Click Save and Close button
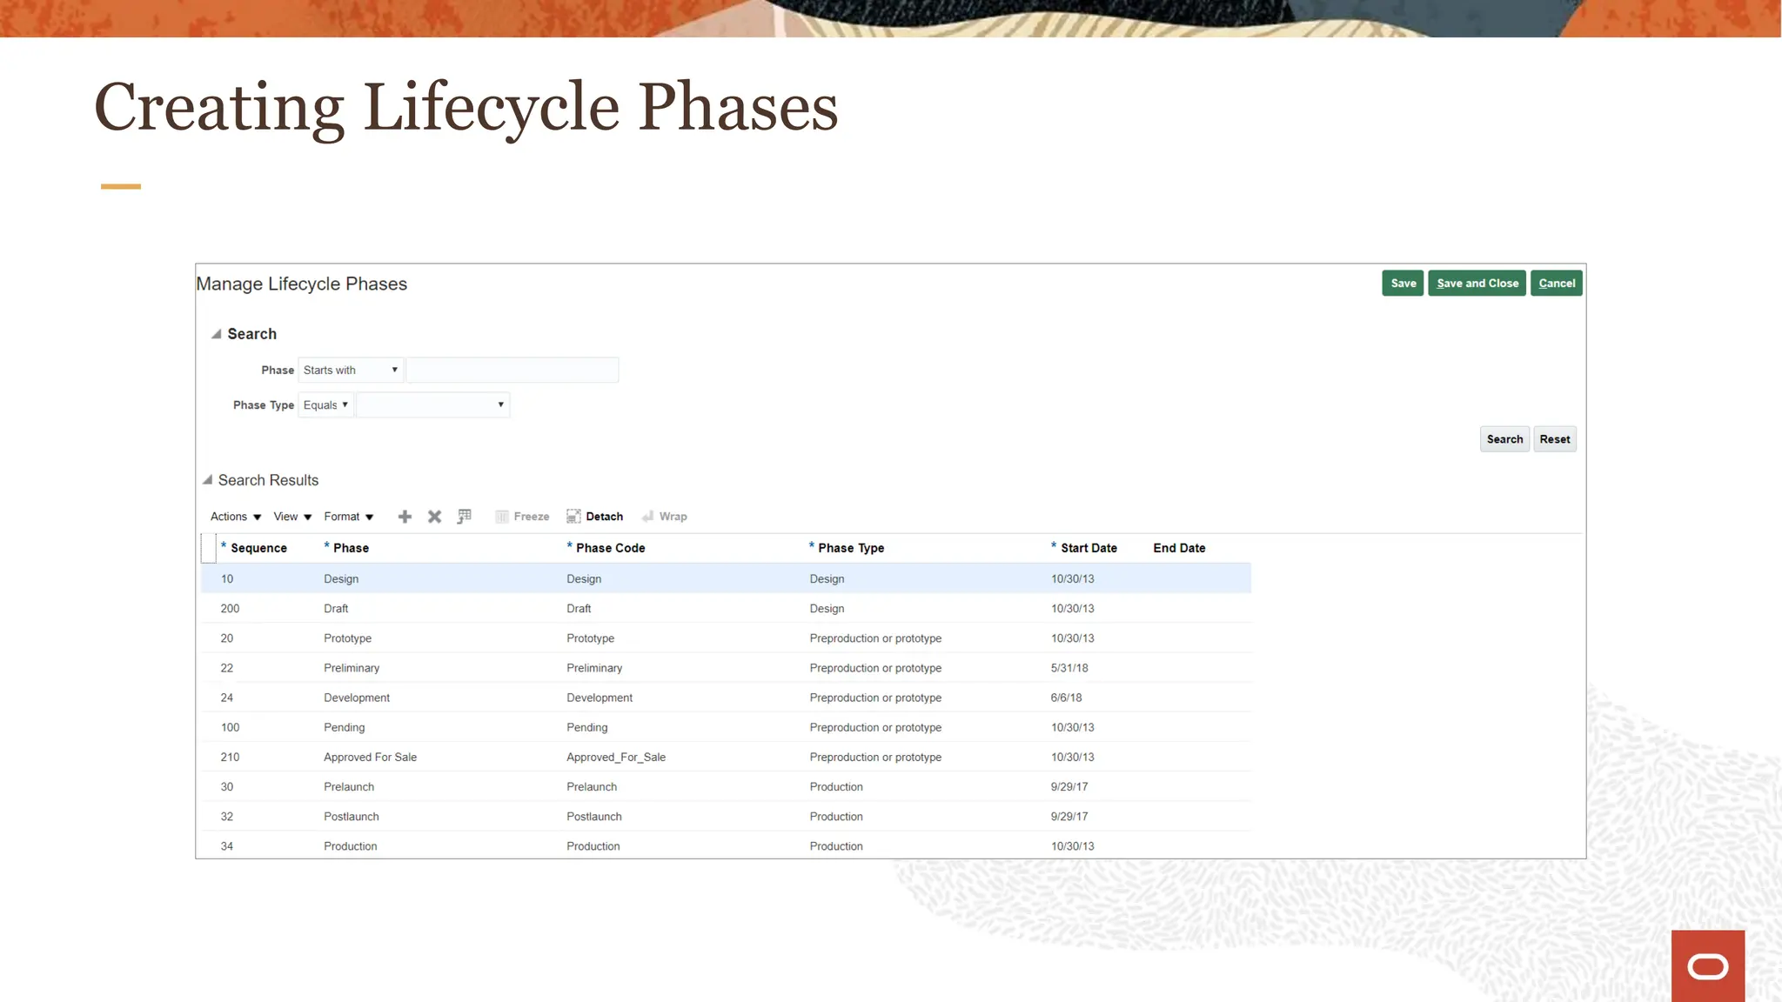This screenshot has height=1002, width=1782. tap(1477, 284)
